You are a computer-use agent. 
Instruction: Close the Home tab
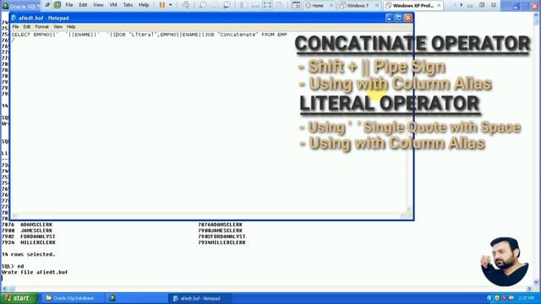(x=331, y=6)
